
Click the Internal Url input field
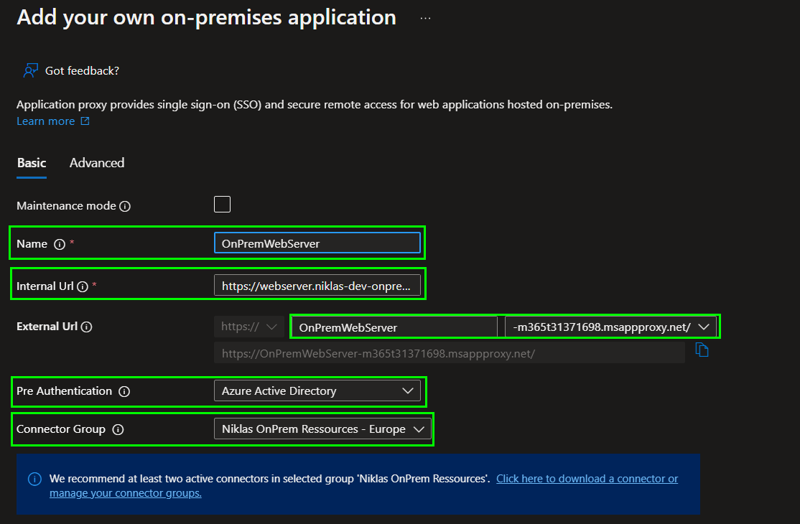(x=317, y=286)
